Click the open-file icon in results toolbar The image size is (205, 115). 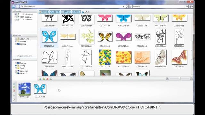point(40,79)
